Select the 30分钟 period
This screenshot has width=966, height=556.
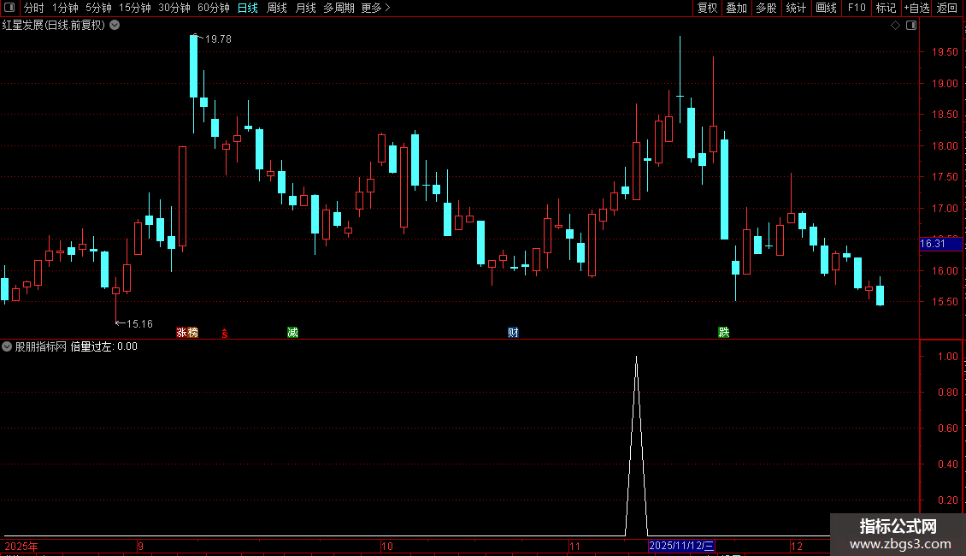(x=174, y=8)
